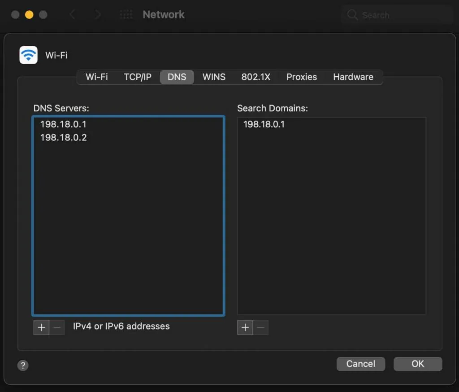459x392 pixels.
Task: Switch to the Proxies tab
Action: (302, 77)
